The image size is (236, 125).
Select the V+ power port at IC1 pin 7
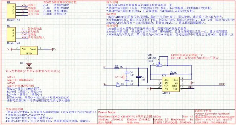pyautogui.click(x=193, y=83)
